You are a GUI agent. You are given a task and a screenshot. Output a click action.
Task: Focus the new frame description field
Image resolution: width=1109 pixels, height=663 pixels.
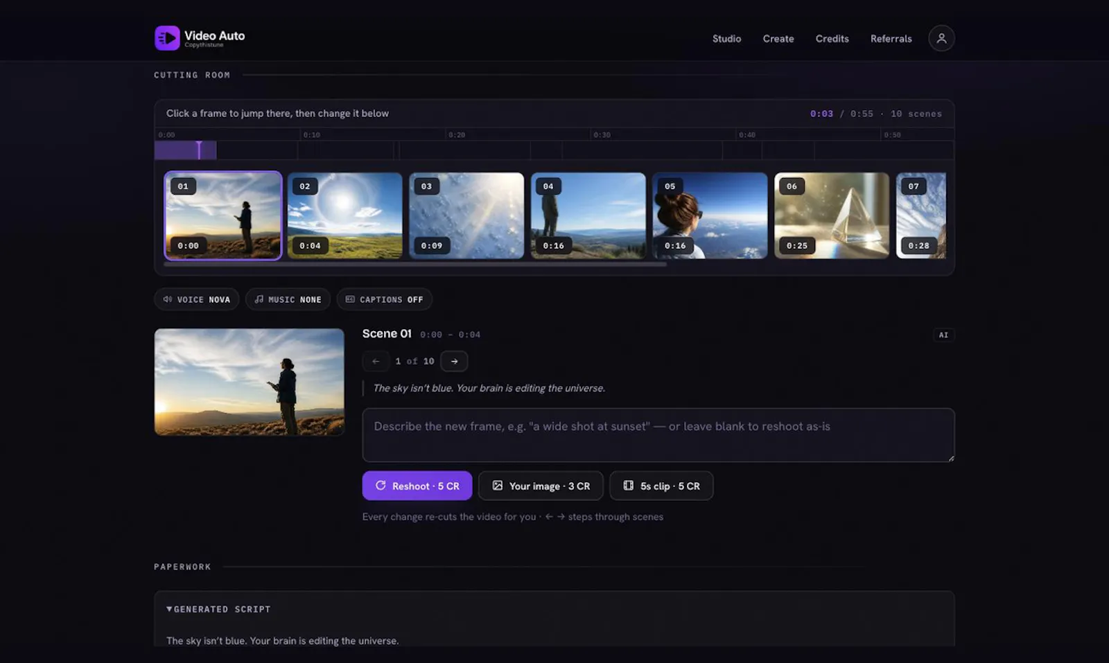658,435
